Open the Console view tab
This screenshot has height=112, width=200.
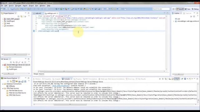pos(67,79)
